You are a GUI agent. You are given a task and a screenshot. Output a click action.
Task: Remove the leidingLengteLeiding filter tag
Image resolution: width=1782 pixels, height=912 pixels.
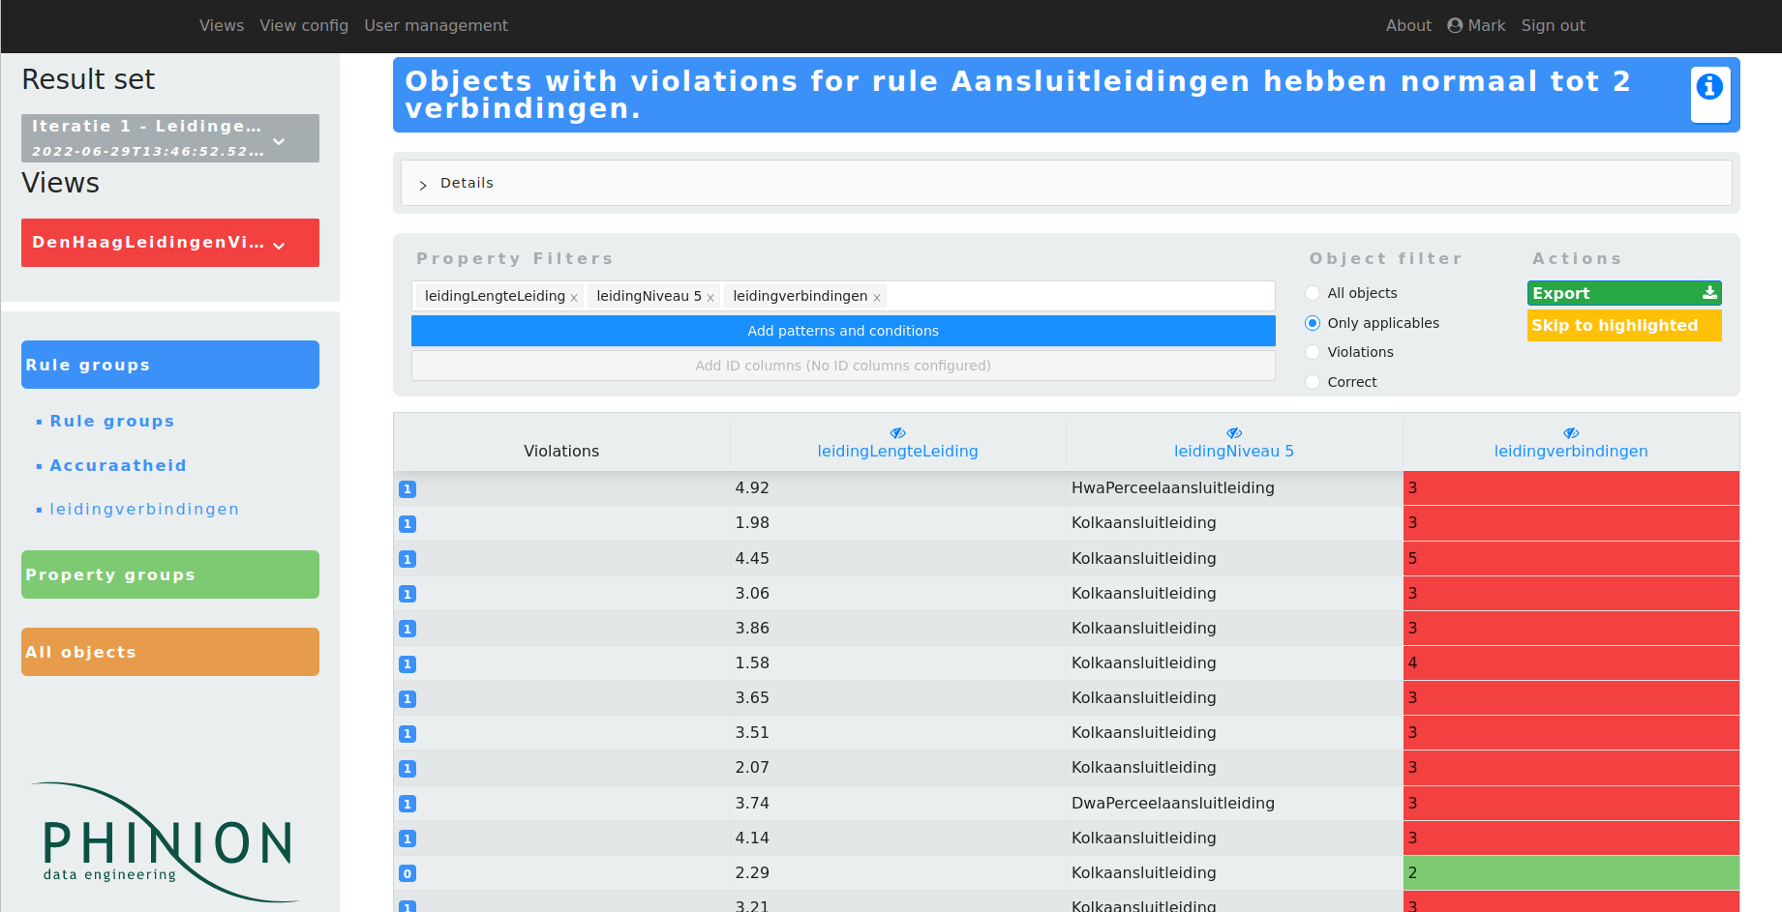click(x=574, y=298)
